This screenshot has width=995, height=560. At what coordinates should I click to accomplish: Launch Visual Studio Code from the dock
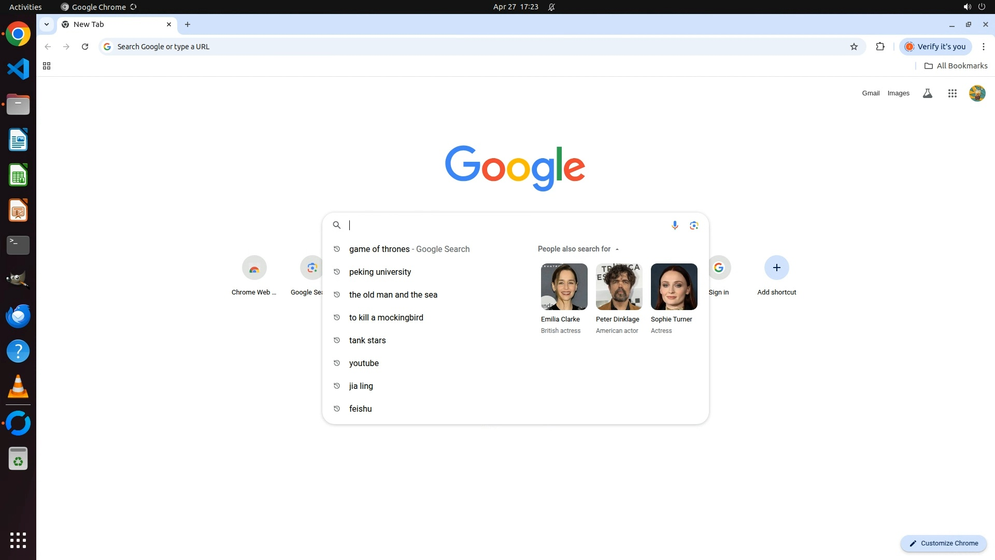(18, 69)
